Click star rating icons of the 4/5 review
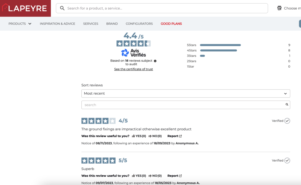This screenshot has height=185, width=301. tap(98, 121)
